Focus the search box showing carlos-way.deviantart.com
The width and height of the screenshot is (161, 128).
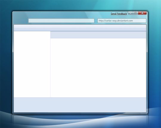pos(122,21)
